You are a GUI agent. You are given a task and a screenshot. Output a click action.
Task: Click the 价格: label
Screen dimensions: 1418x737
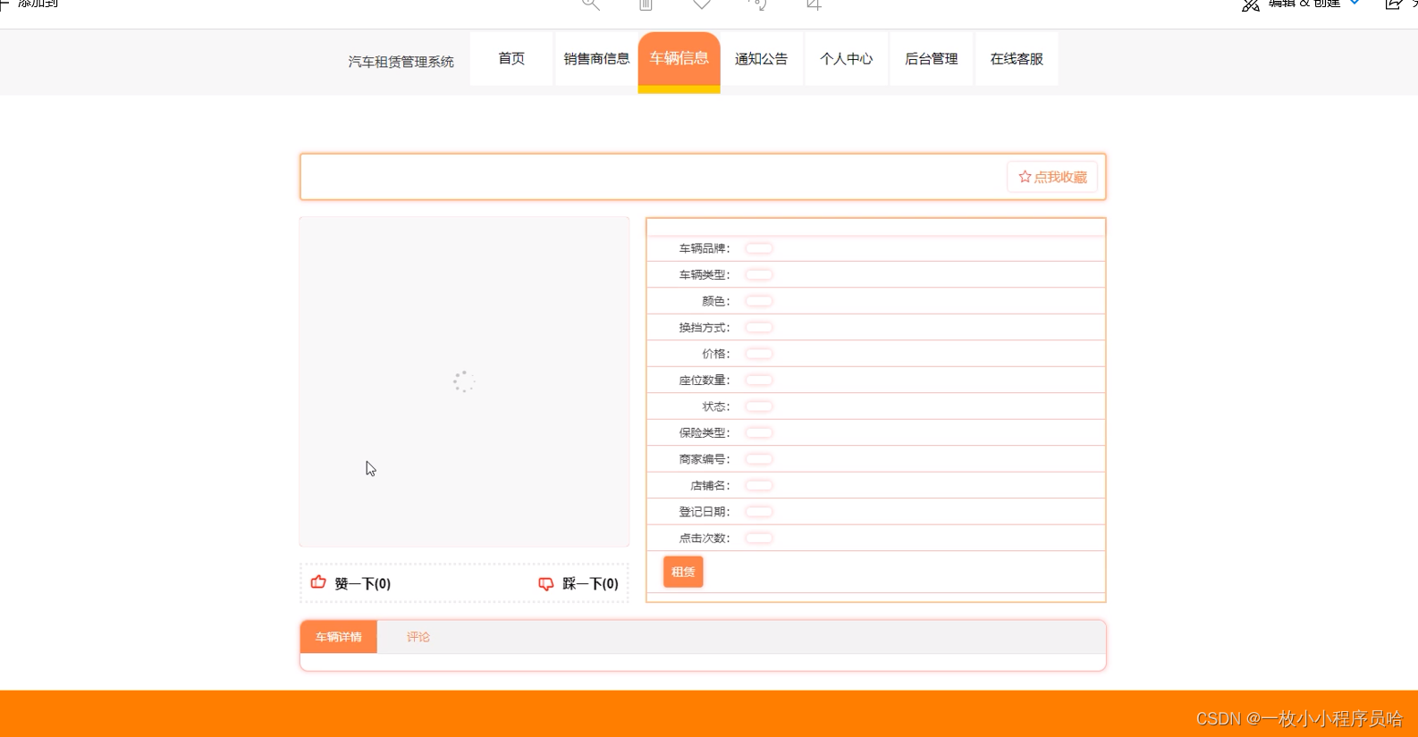coord(716,354)
